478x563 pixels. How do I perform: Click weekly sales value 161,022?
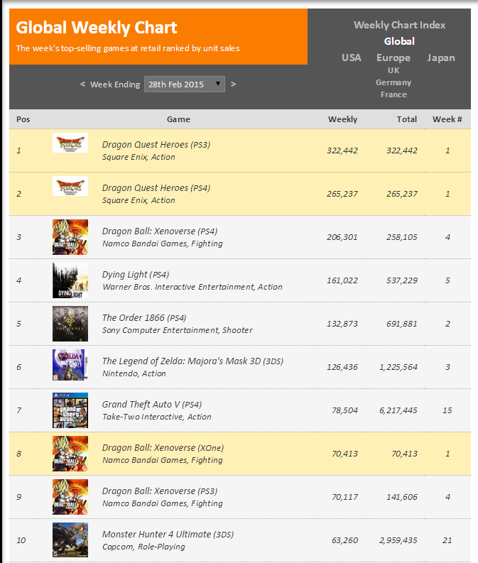342,280
